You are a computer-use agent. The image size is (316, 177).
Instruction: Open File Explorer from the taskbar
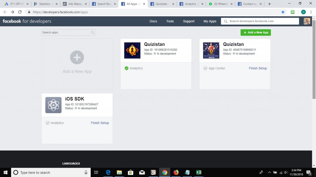[x=119, y=172]
